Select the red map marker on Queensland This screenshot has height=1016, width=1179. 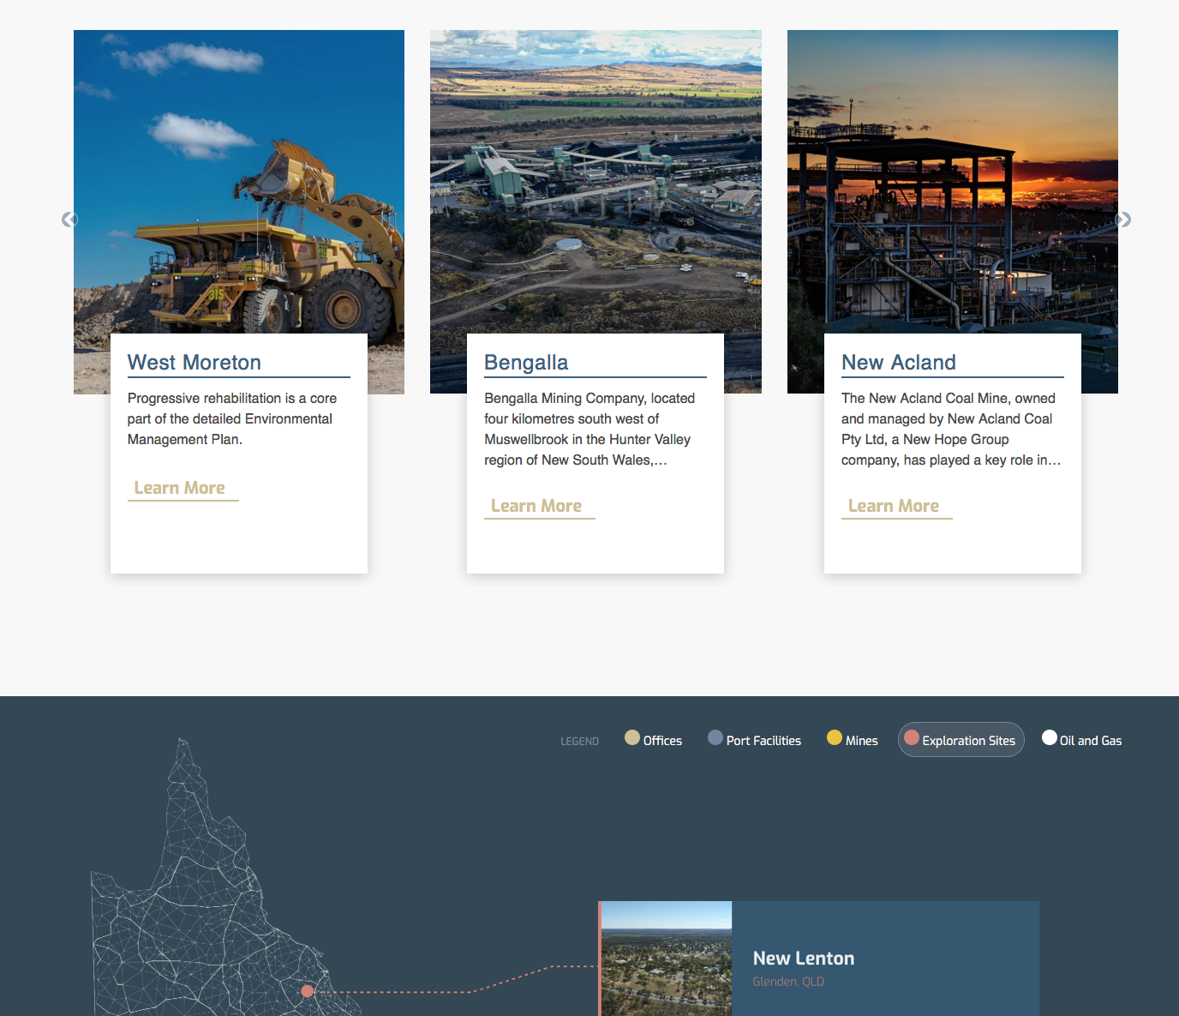pos(308,991)
